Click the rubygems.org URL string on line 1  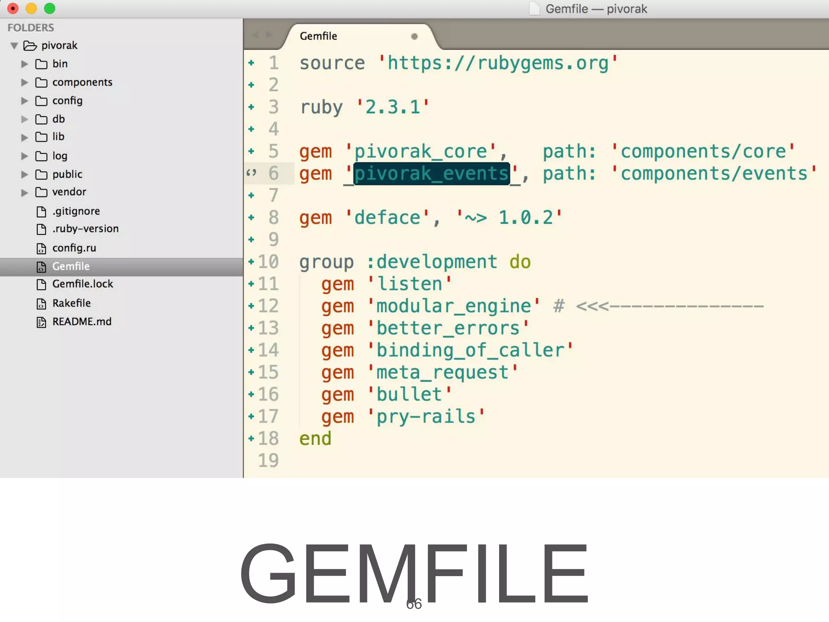(x=498, y=63)
